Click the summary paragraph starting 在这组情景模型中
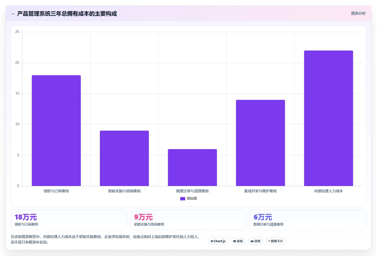 [x=105, y=239]
